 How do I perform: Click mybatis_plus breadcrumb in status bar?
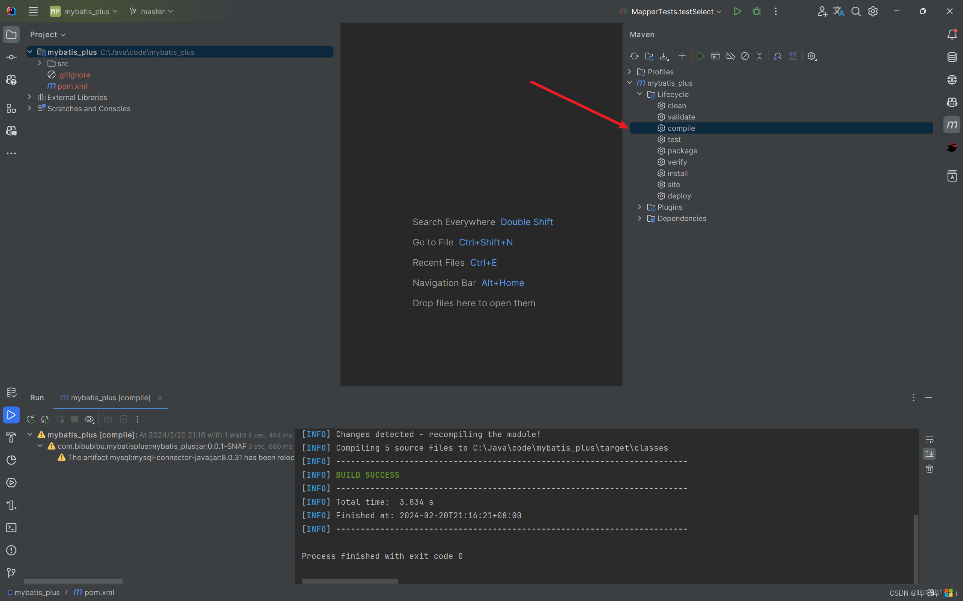pos(33,592)
